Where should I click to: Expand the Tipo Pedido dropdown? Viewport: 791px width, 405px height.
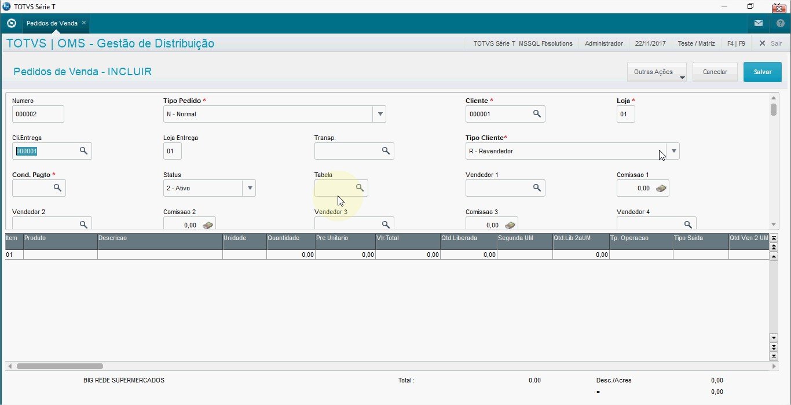(x=379, y=114)
